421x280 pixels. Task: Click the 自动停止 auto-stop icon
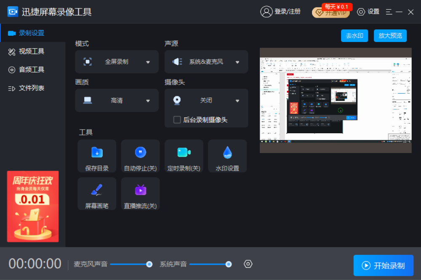140,153
